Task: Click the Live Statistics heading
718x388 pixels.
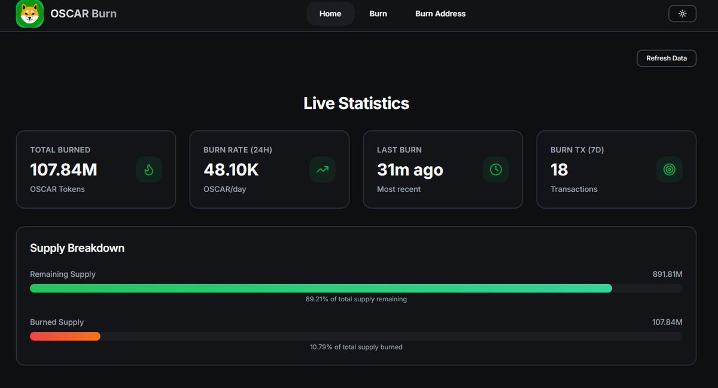Action: [357, 103]
